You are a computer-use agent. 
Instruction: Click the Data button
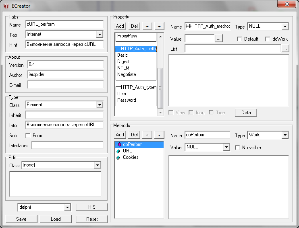pyautogui.click(x=246, y=113)
